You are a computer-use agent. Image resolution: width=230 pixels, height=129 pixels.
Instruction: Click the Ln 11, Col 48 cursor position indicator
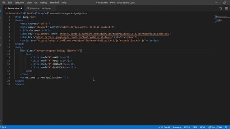[x=164, y=127]
